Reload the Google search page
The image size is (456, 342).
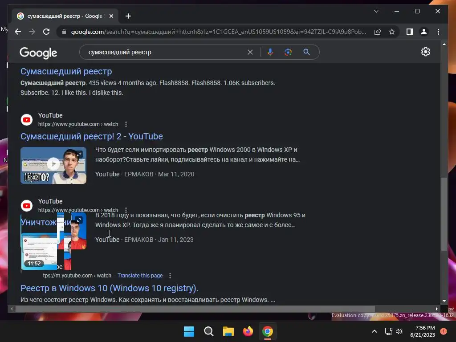46,32
